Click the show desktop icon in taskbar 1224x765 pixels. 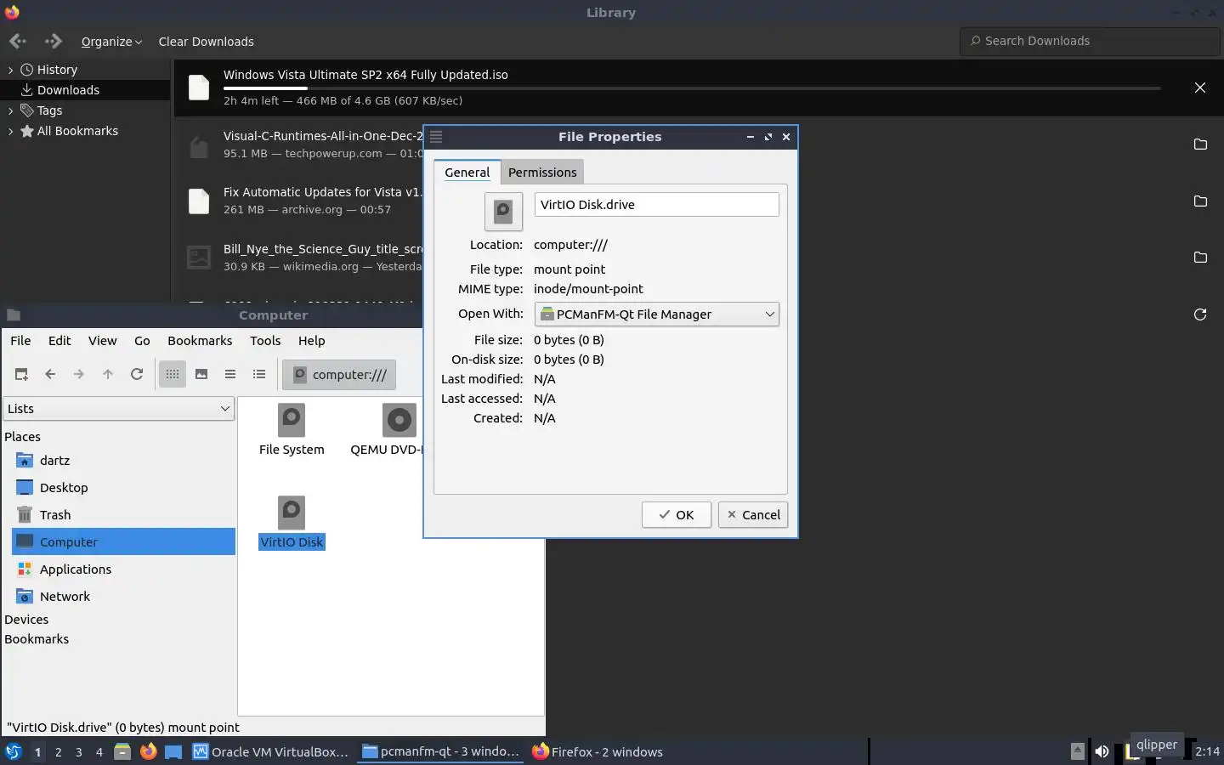click(x=173, y=751)
